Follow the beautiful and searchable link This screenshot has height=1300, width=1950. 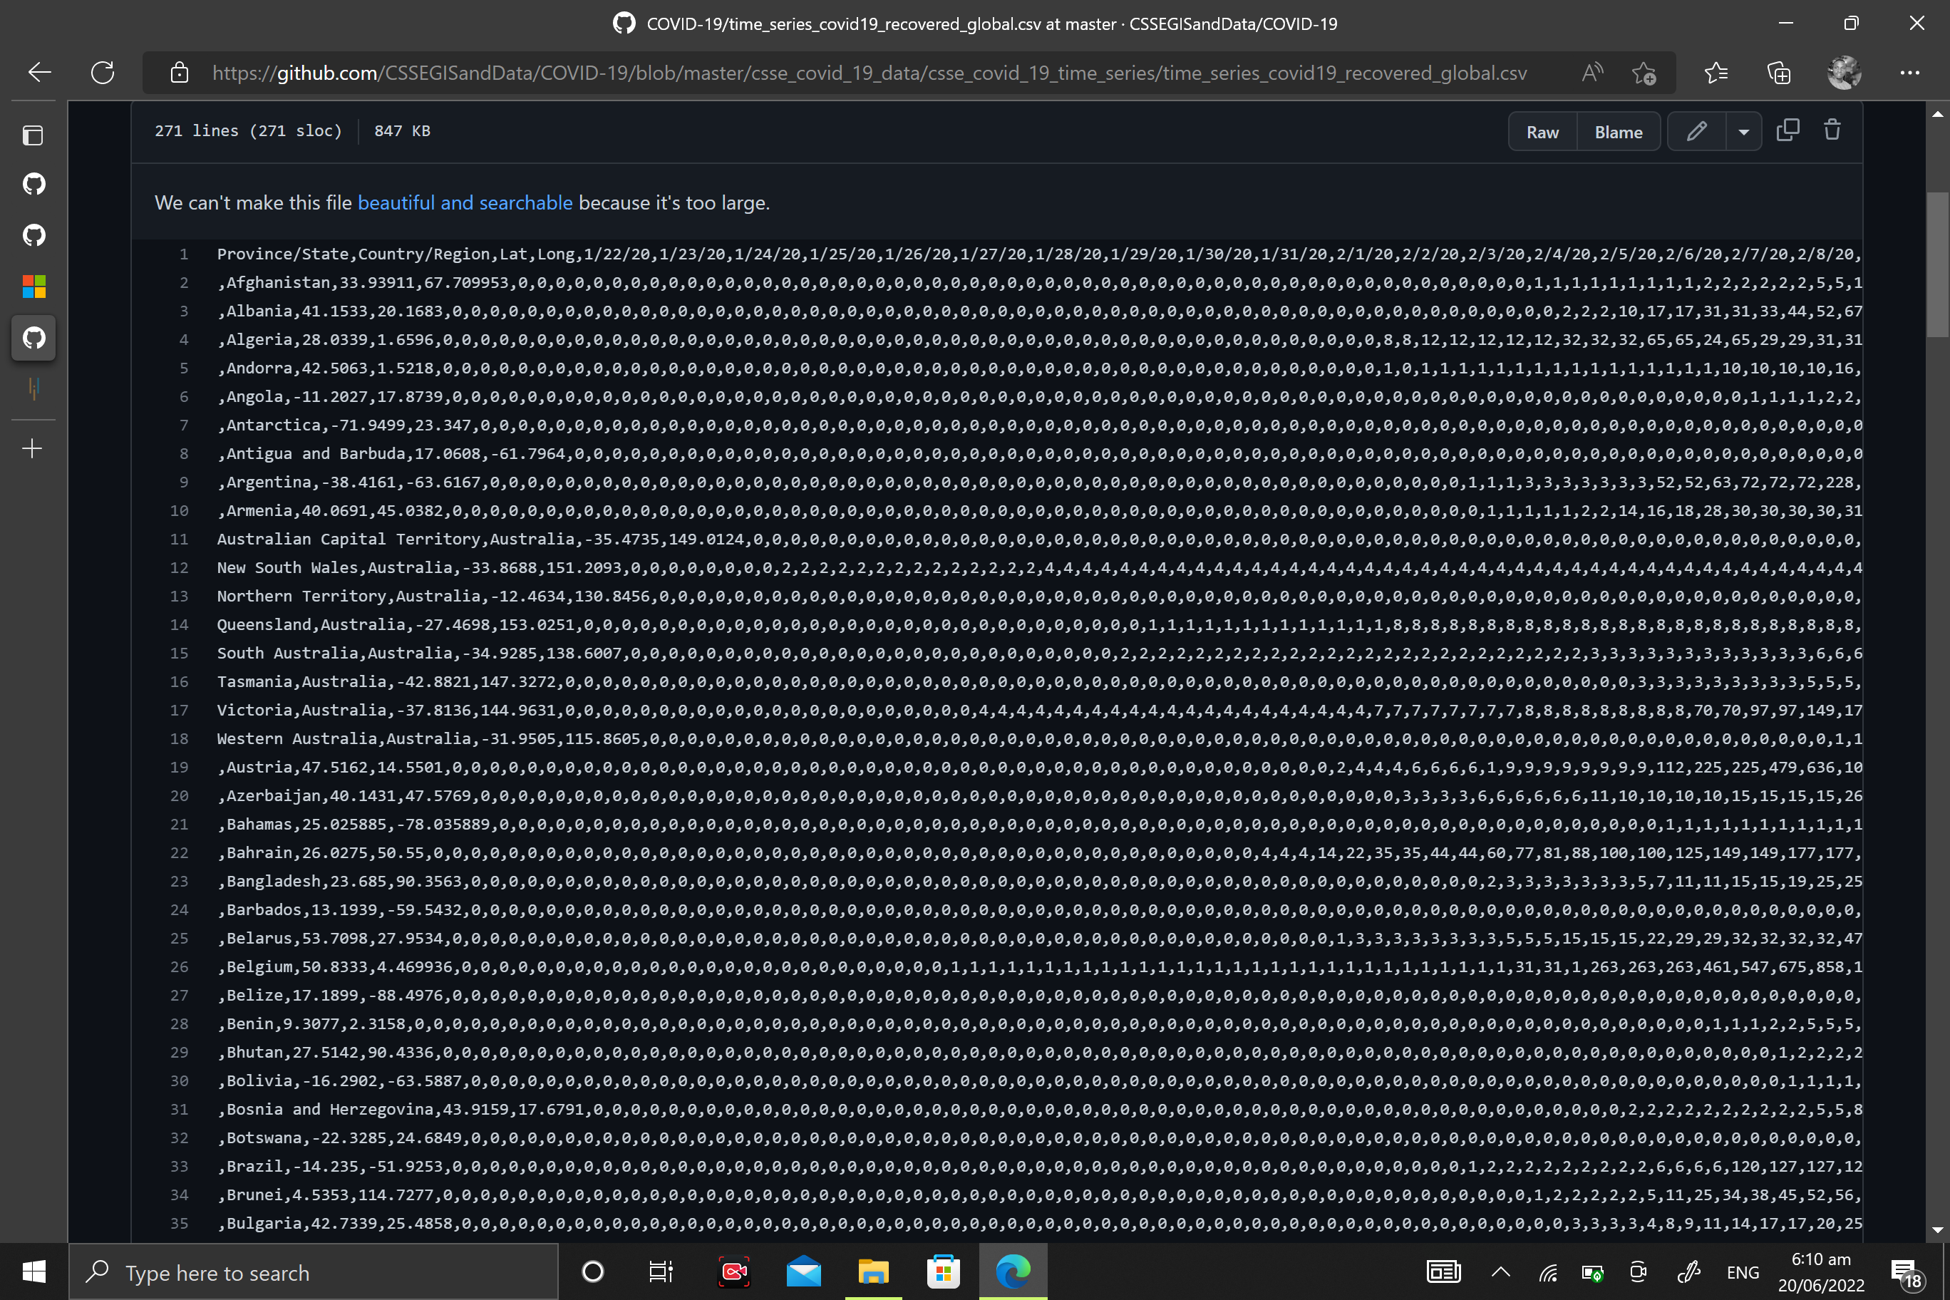click(465, 202)
